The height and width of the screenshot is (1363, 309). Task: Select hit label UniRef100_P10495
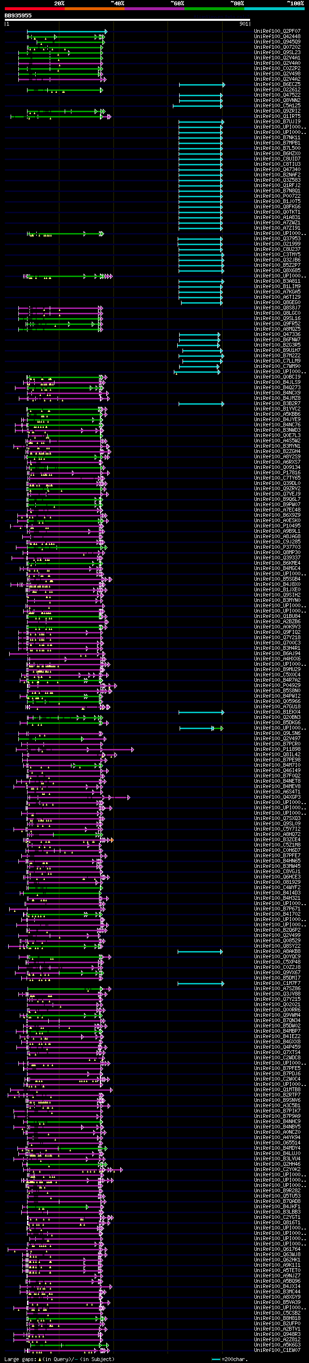277,526
